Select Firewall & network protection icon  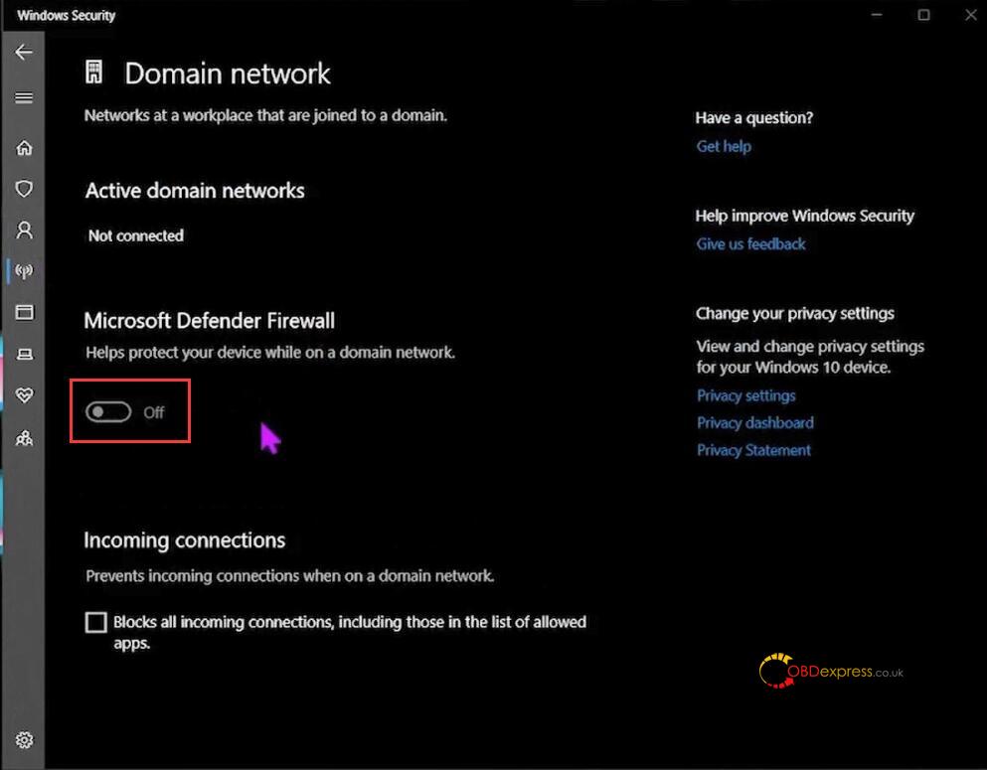click(x=24, y=271)
